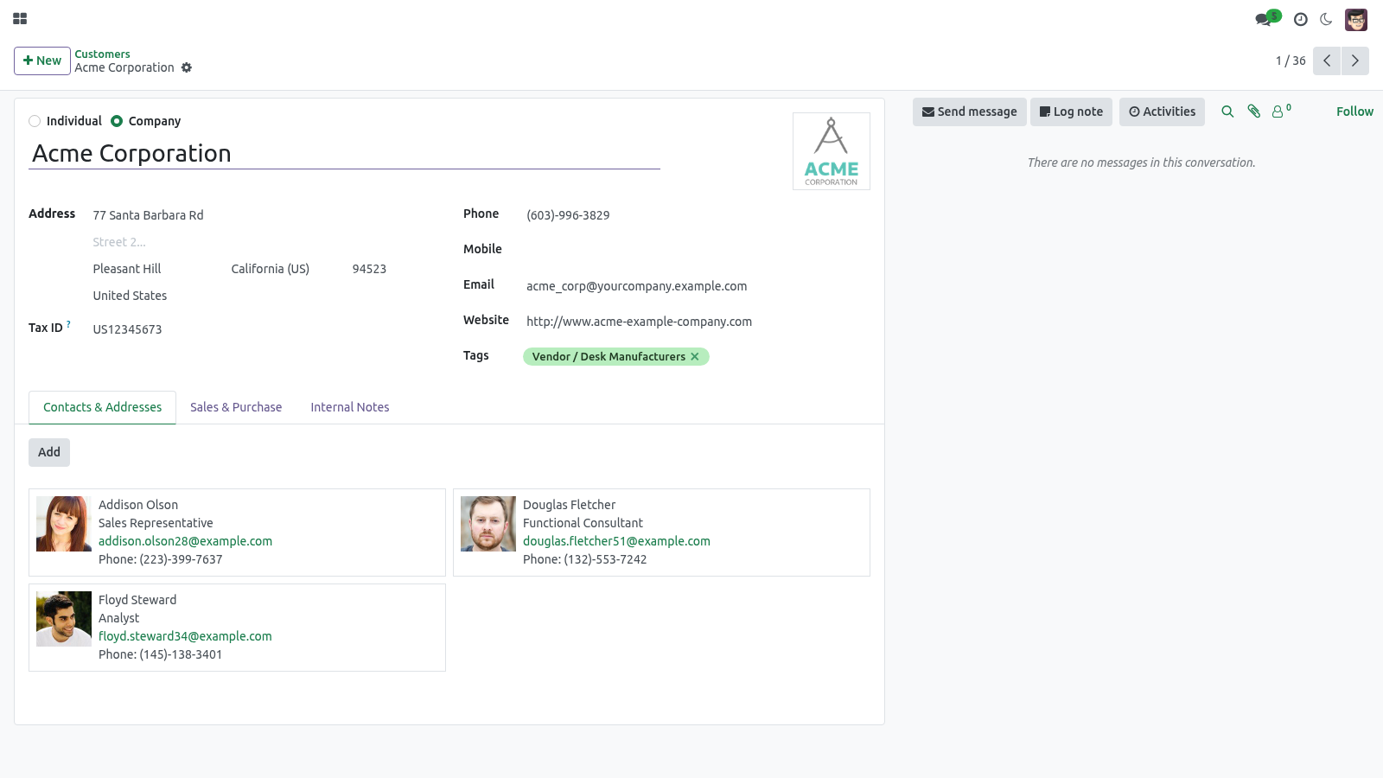Screen dimensions: 1383x778
Task: Click the Customers breadcrumb link
Action: point(102,54)
